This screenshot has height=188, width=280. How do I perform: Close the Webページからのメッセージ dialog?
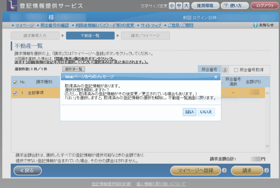click(216, 77)
